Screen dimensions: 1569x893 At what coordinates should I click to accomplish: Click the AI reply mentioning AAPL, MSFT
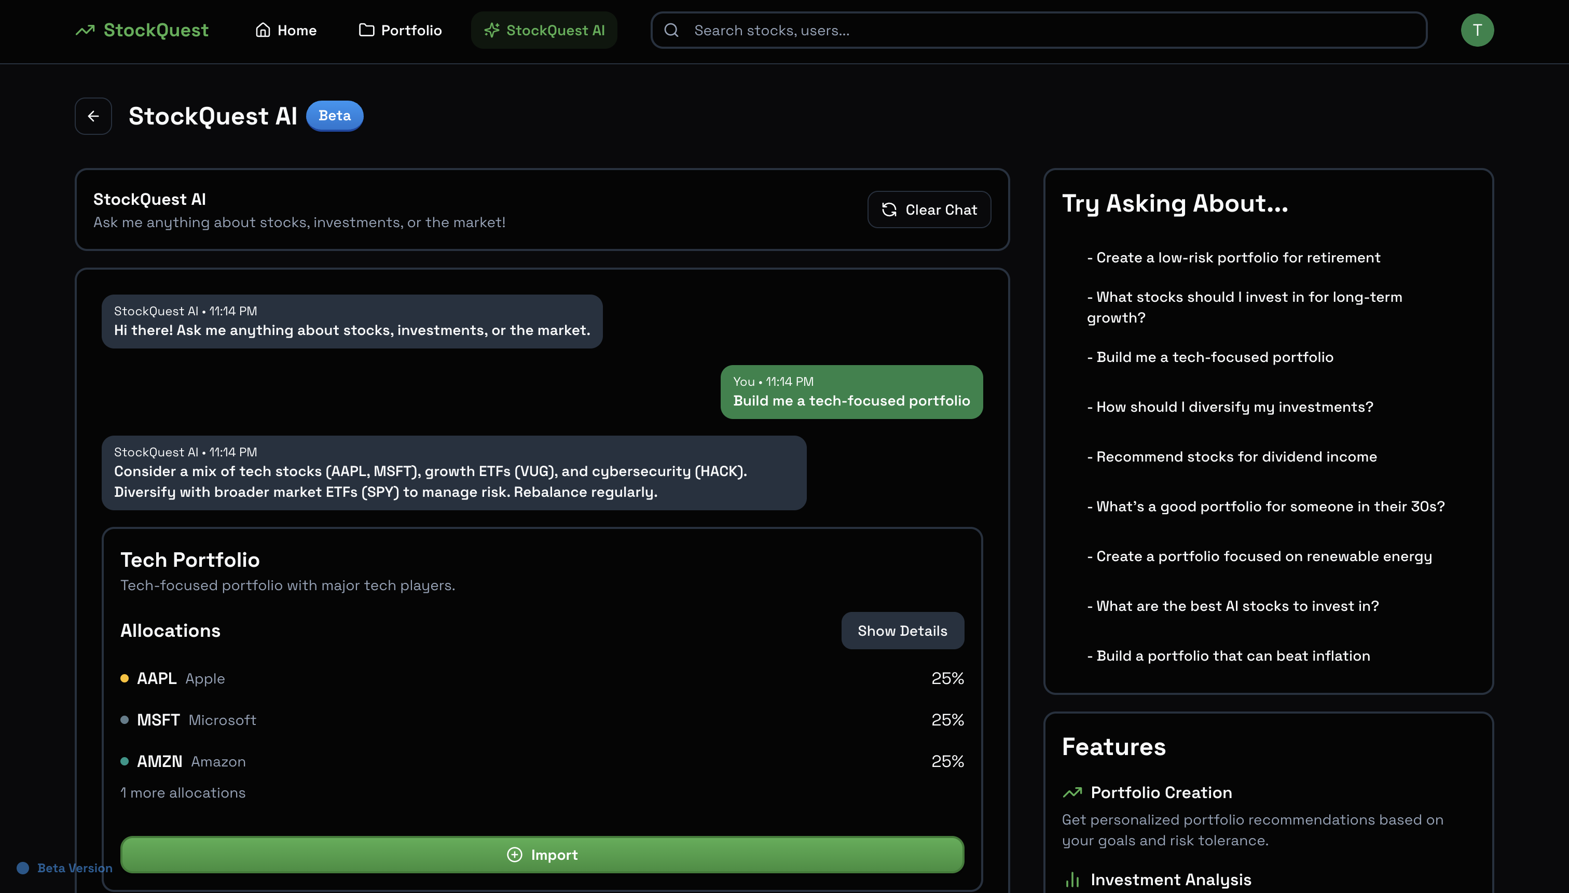(454, 473)
